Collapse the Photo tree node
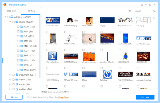Screen dimensions: 160x103 [x=10, y=22]
